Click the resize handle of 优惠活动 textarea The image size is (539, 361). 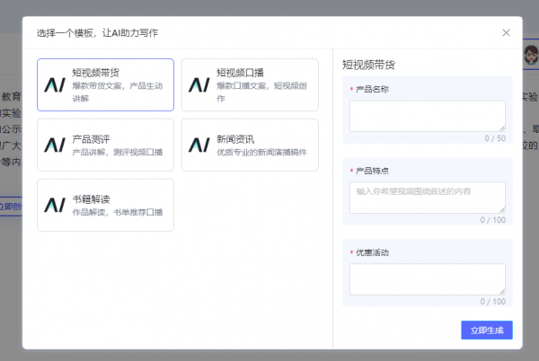(x=502, y=292)
